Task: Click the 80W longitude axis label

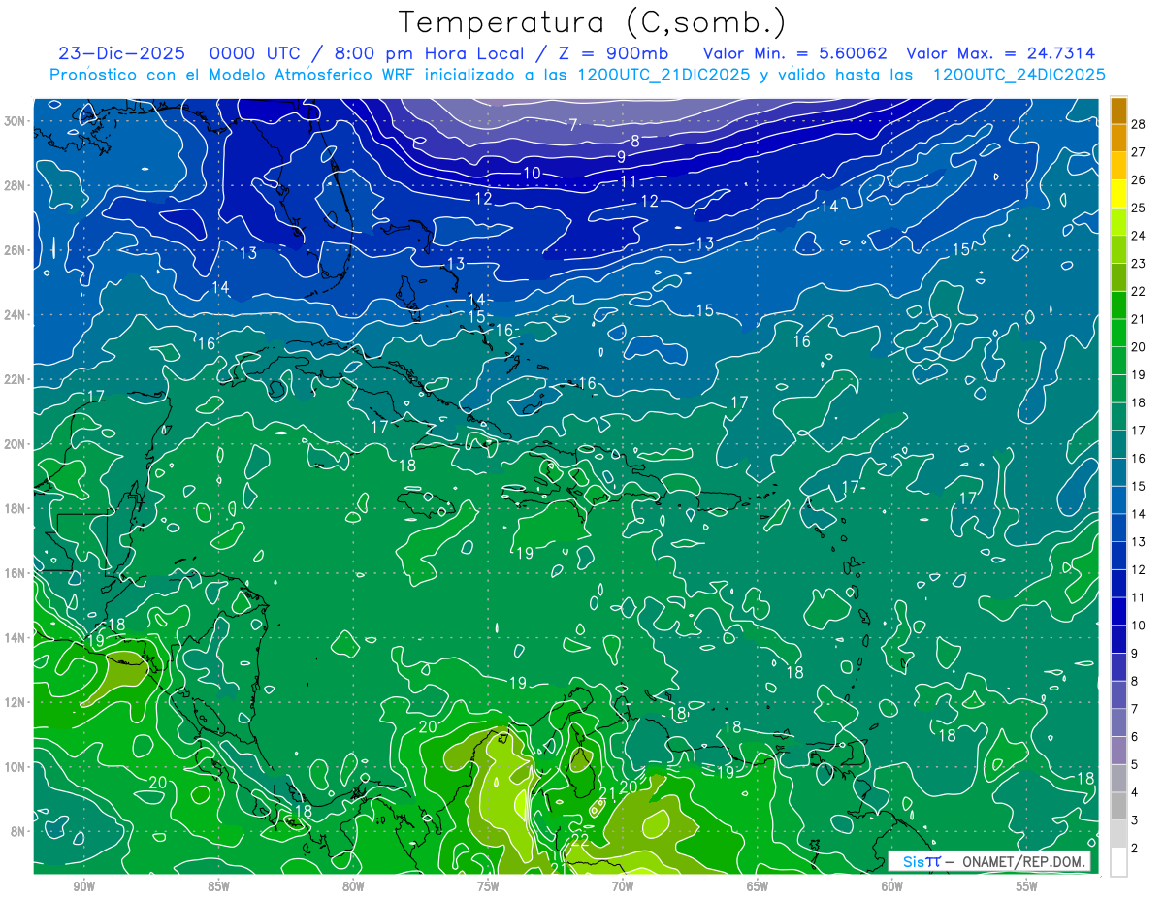Action: (353, 886)
